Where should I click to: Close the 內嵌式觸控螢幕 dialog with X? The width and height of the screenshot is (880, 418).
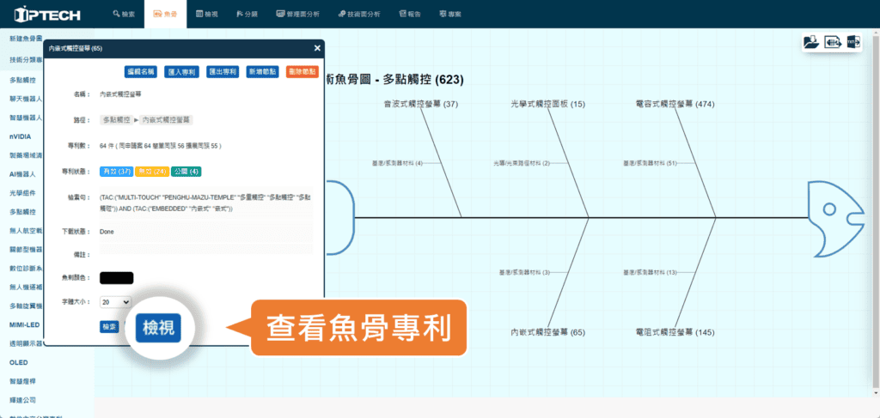tap(317, 49)
